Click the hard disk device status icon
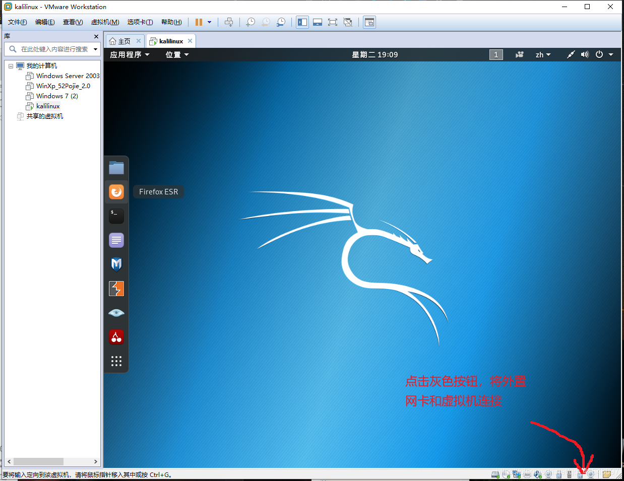624x481 pixels. 495,474
